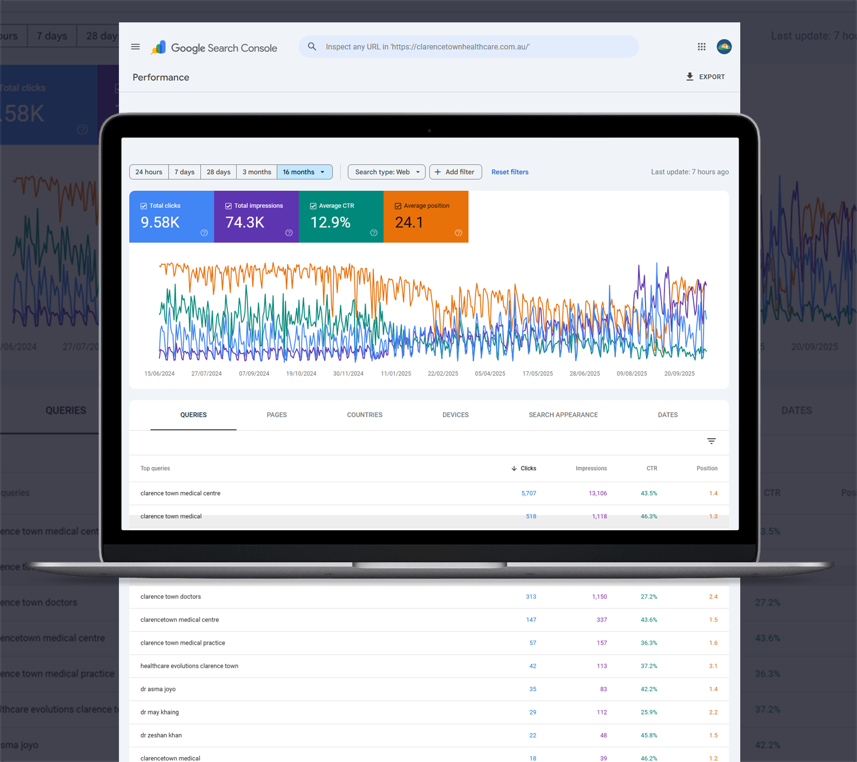Open the Search type: Web dropdown
Screen dimensions: 857x762
tap(387, 172)
